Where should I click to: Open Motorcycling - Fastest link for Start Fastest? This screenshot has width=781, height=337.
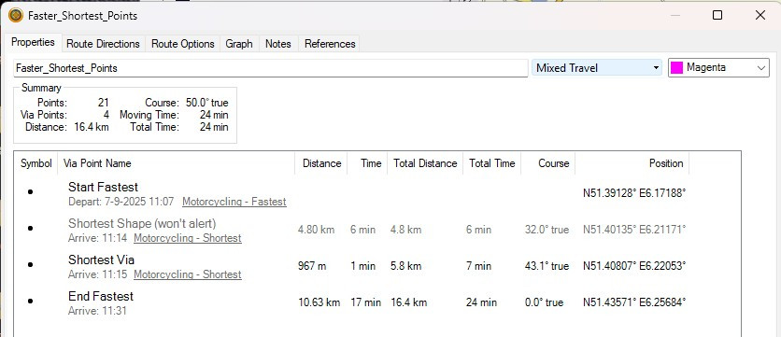click(234, 202)
